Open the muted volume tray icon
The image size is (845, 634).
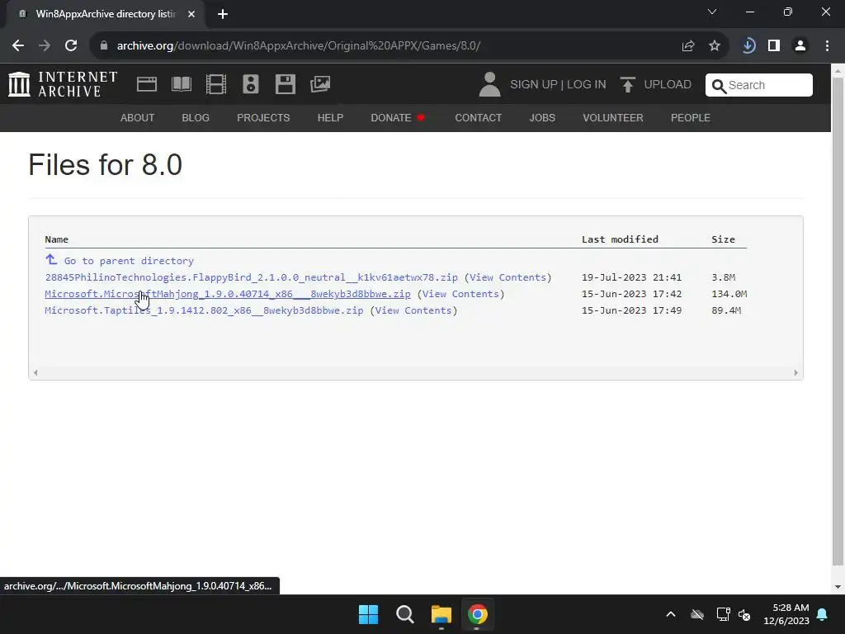(745, 614)
